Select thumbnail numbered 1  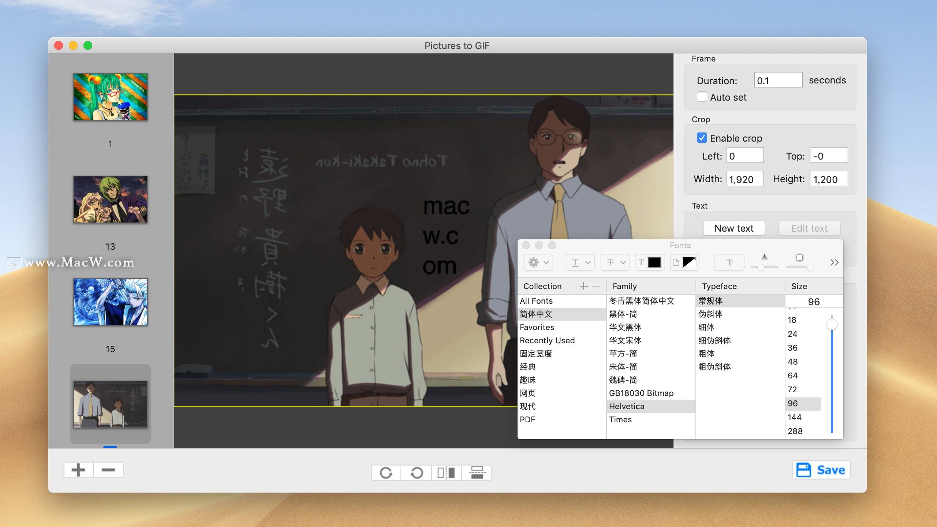(x=110, y=97)
